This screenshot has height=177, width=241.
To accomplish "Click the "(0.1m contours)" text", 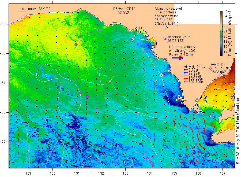I will point(166,12).
